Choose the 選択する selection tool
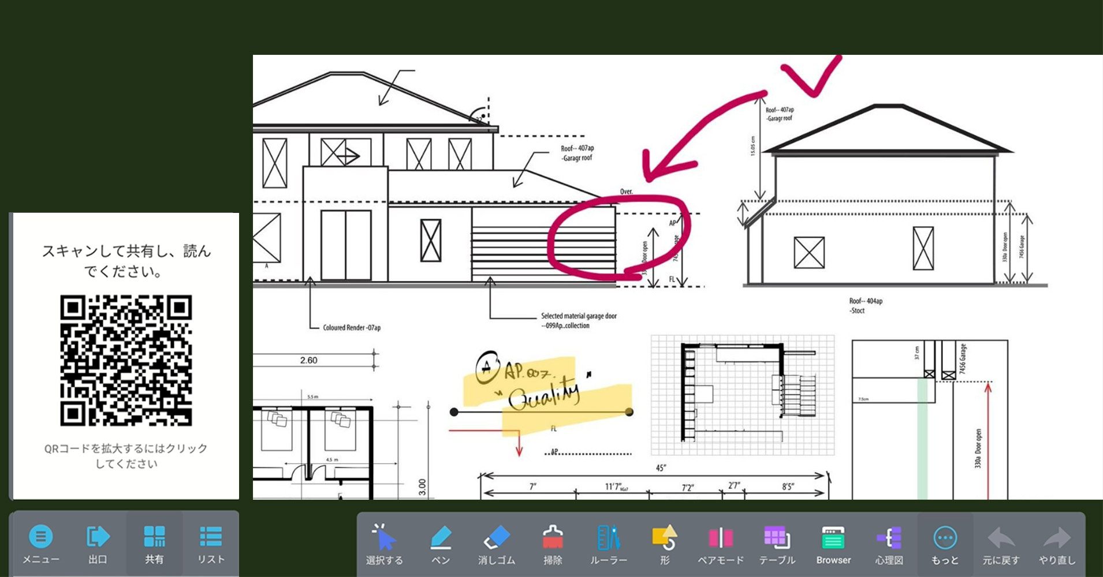Viewport: 1103px width, 577px height. pyautogui.click(x=384, y=544)
